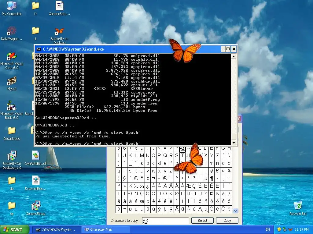Click the cmd scrollbar down arrow
Viewport: 313px width, 234px height.
coord(234,143)
